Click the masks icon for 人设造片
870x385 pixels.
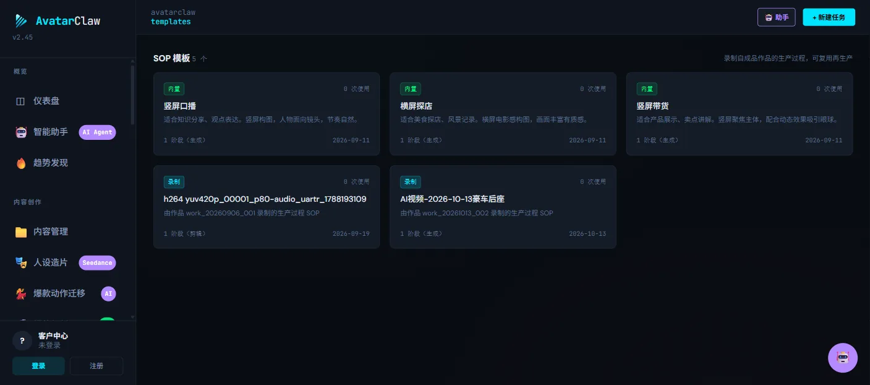(21, 262)
